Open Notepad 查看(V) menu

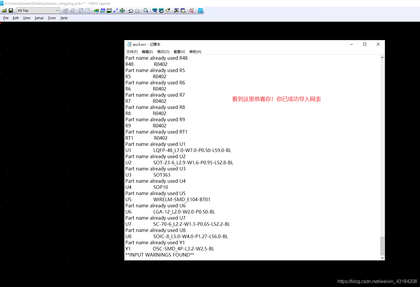coord(179,52)
